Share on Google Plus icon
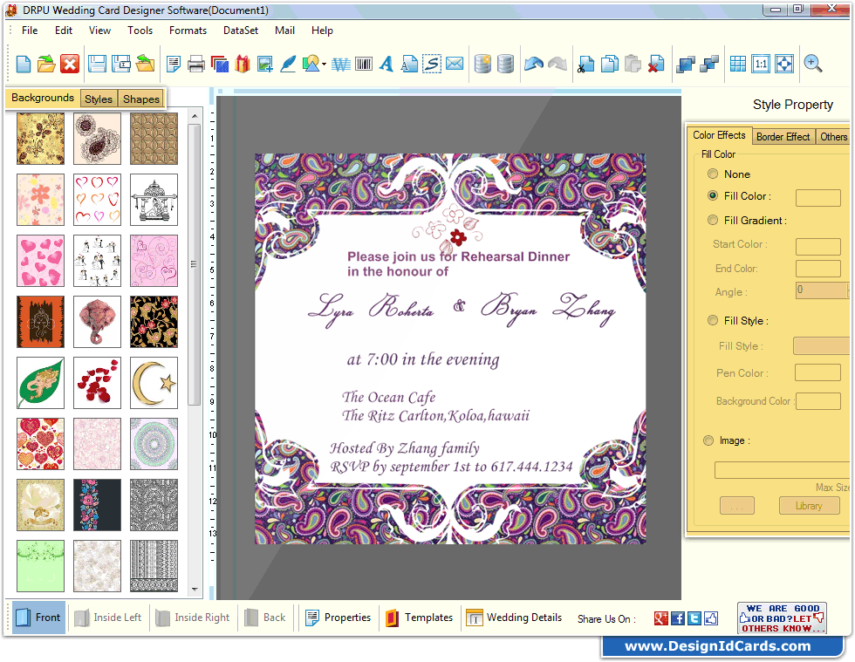Image resolution: width=855 pixels, height=662 pixels. (661, 618)
